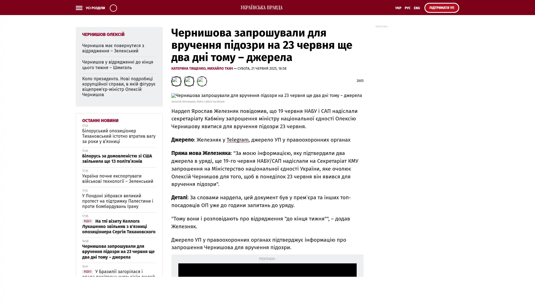535x301 pixels.
Task: Click the ПІДТРИМАТИ УП button
Action: pyautogui.click(x=441, y=8)
